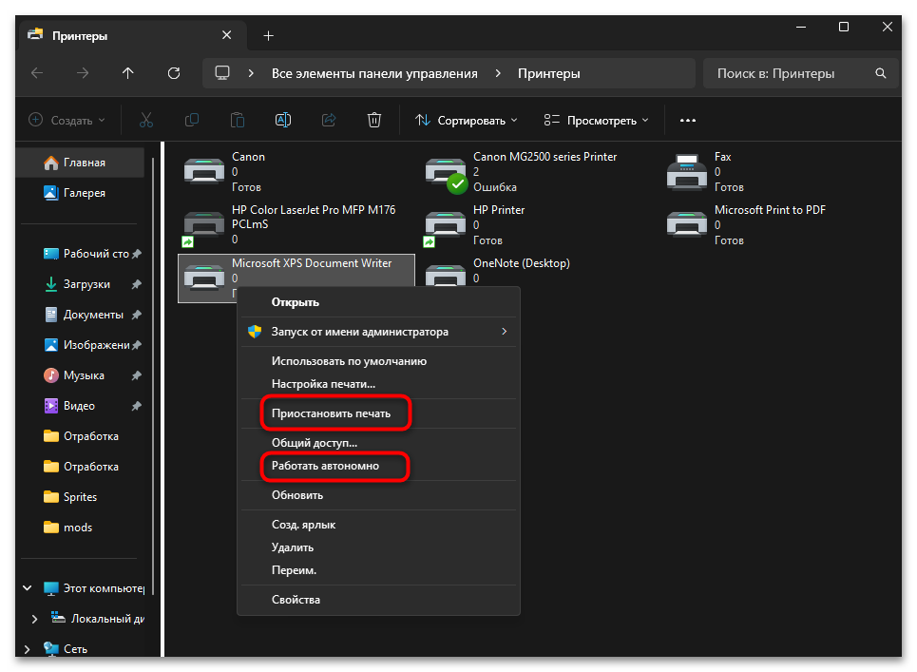Click the search magnifier icon

881,73
